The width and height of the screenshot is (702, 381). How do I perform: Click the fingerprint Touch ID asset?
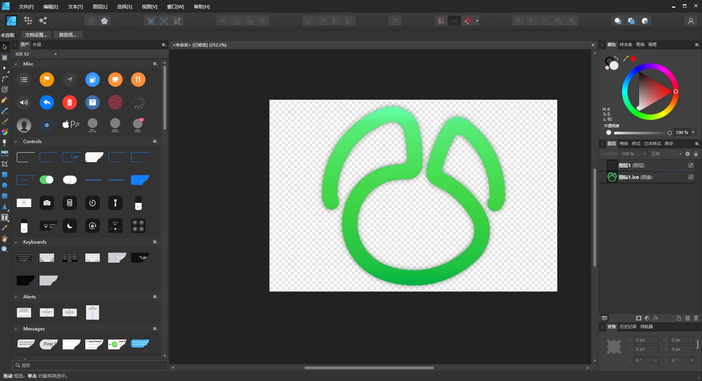tap(115, 102)
